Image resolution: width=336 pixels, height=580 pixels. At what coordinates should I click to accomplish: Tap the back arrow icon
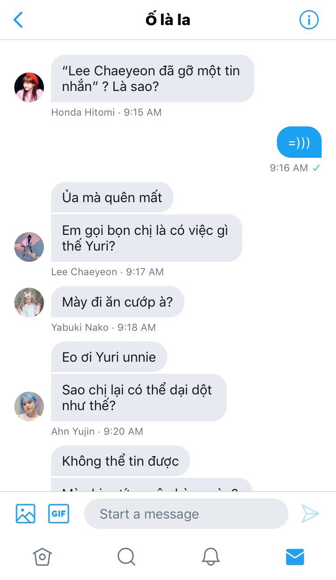pos(18,20)
